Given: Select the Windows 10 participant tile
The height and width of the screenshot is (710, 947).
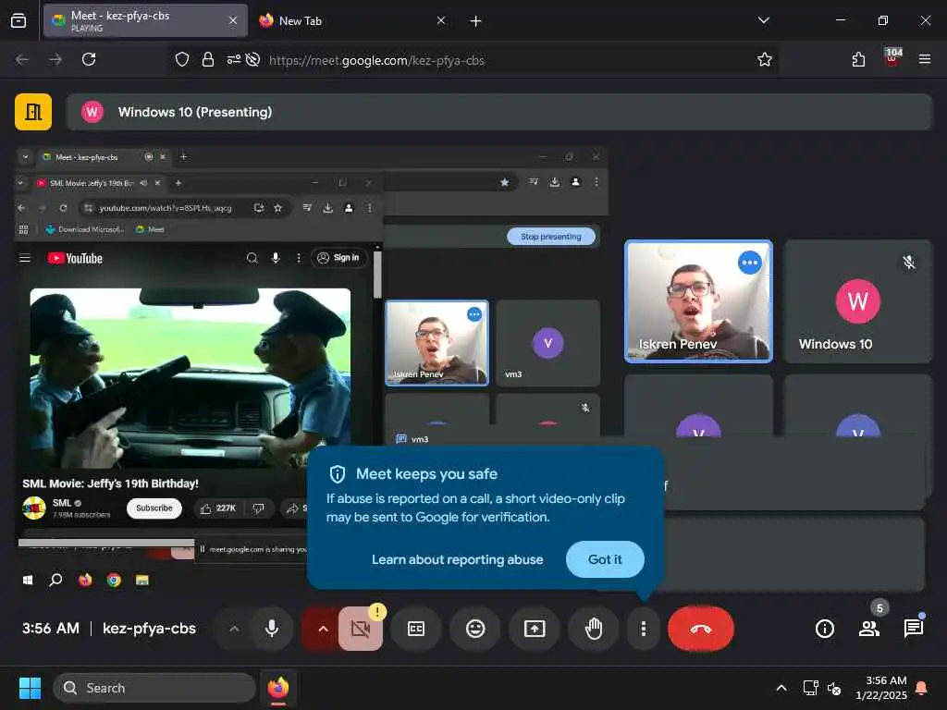Looking at the screenshot, I should [x=857, y=302].
